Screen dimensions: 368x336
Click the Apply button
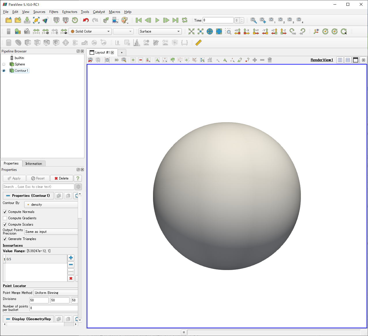tap(14, 178)
